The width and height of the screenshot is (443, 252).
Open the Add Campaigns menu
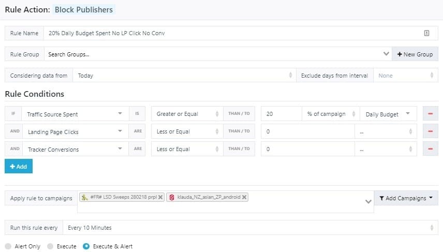(x=406, y=198)
